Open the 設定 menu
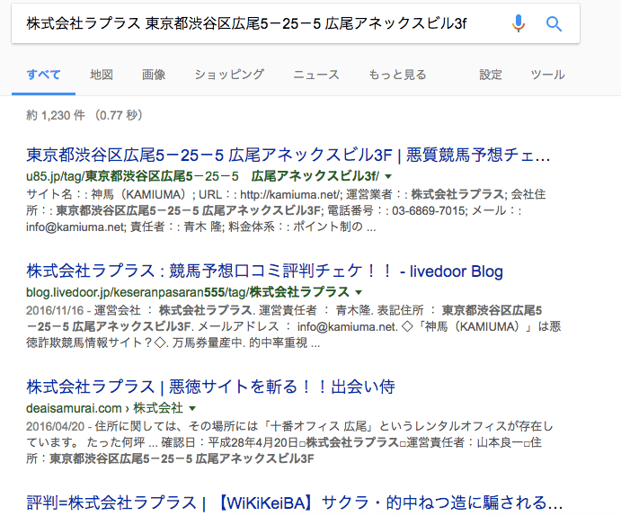This screenshot has width=621, height=516. 491,75
